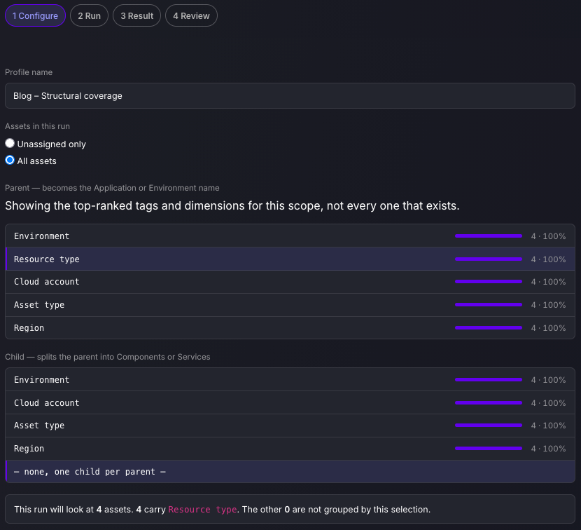Select Asset type in Parent list
The image size is (581, 530).
[290, 305]
